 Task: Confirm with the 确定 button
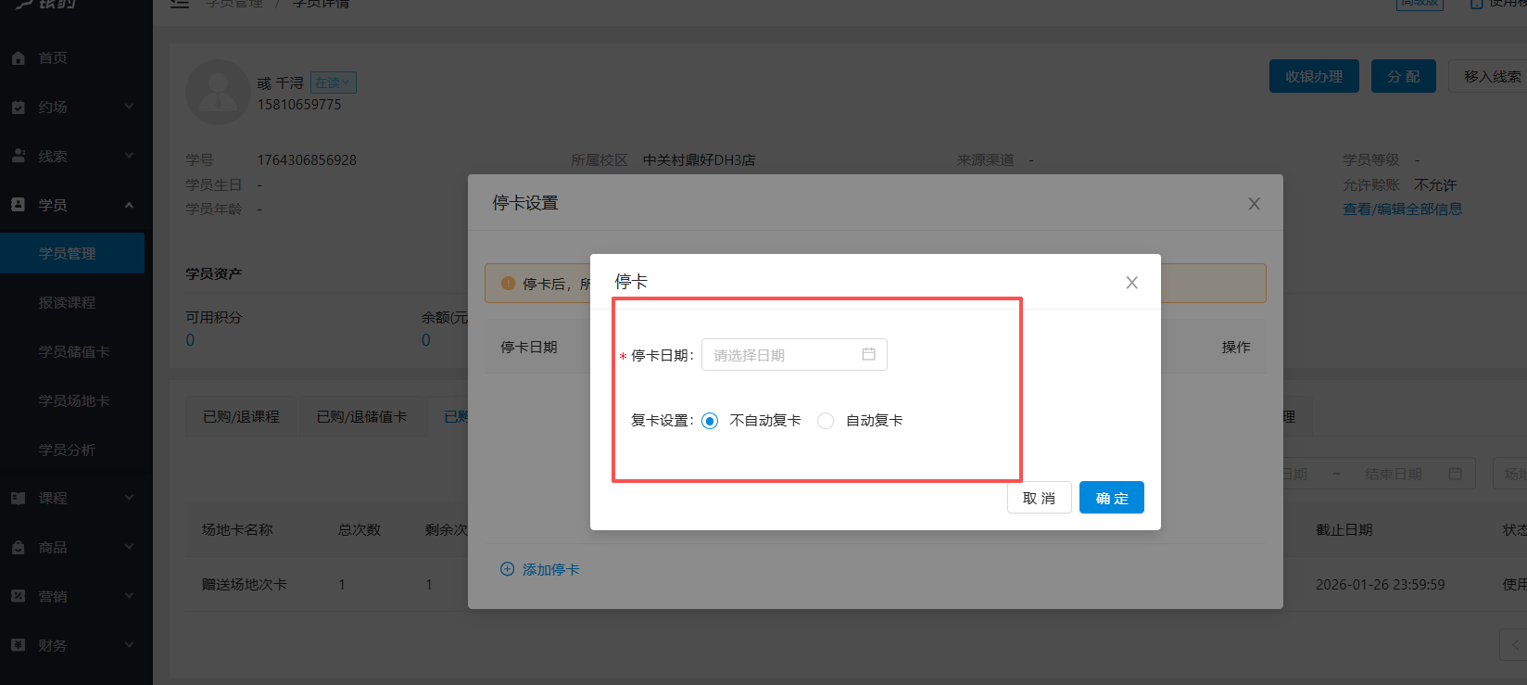point(1112,498)
